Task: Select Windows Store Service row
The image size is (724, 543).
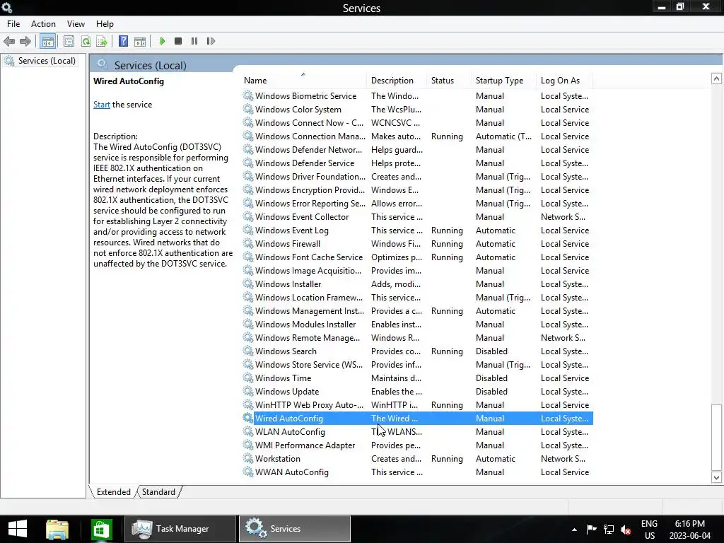Action: 417,364
